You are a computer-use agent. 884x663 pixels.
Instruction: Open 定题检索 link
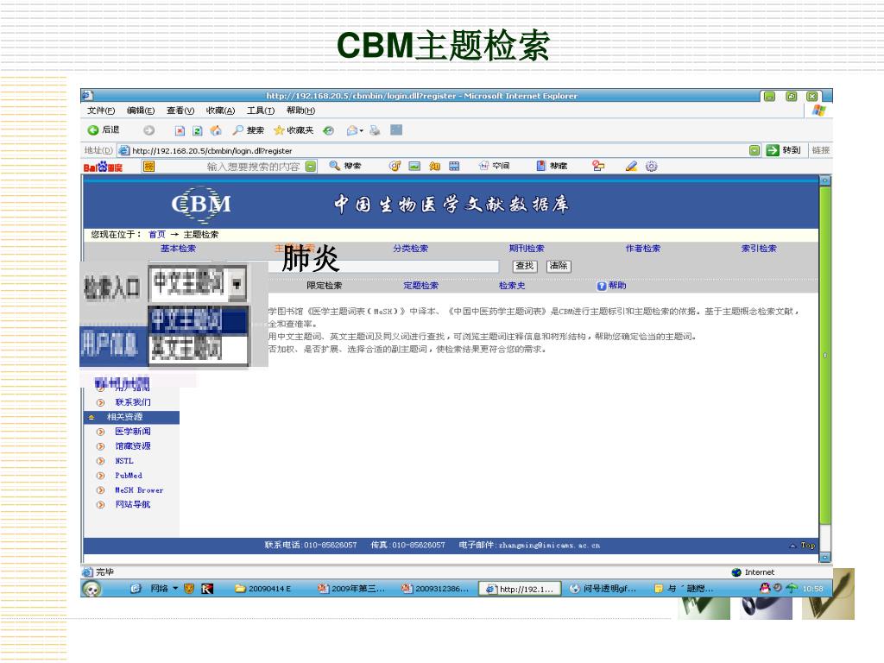pos(420,286)
